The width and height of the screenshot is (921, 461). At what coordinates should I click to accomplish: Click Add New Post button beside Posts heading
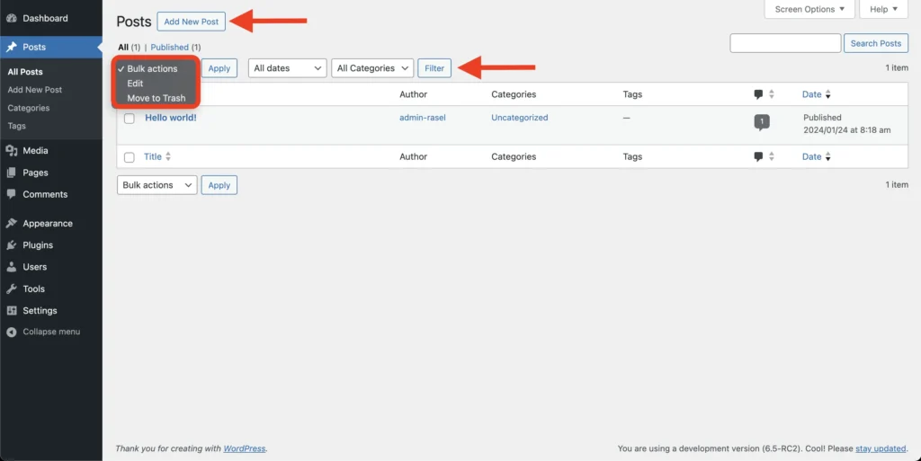(191, 22)
